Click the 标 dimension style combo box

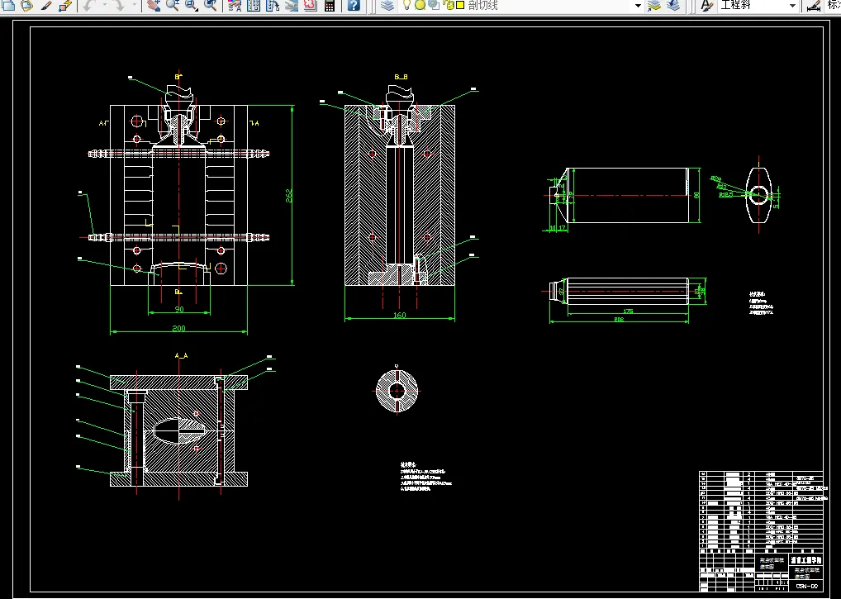pyautogui.click(x=833, y=5)
